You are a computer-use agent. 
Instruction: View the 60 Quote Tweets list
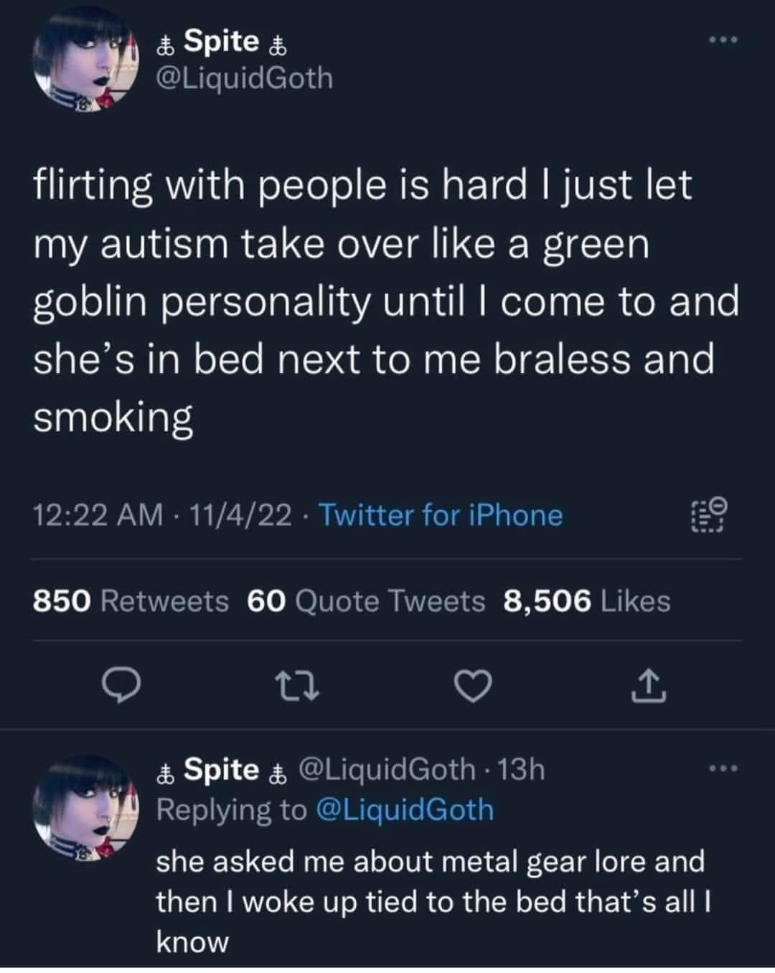(366, 601)
